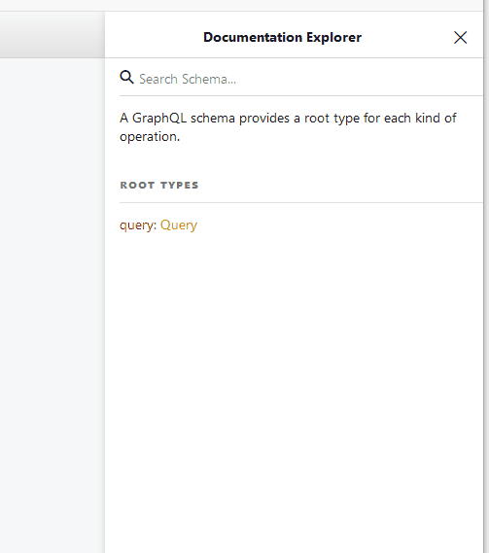Image resolution: width=489 pixels, height=553 pixels.
Task: Click the 'GraphQL' word in description text
Action: pyautogui.click(x=159, y=119)
